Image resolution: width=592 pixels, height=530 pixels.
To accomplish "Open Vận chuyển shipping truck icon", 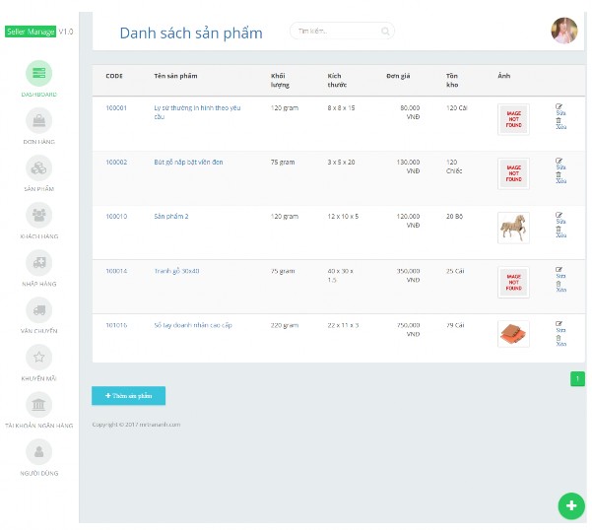I will [38, 309].
